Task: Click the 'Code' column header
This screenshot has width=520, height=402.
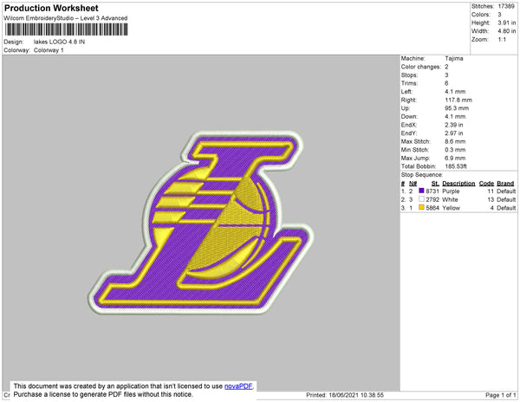Action: click(486, 184)
